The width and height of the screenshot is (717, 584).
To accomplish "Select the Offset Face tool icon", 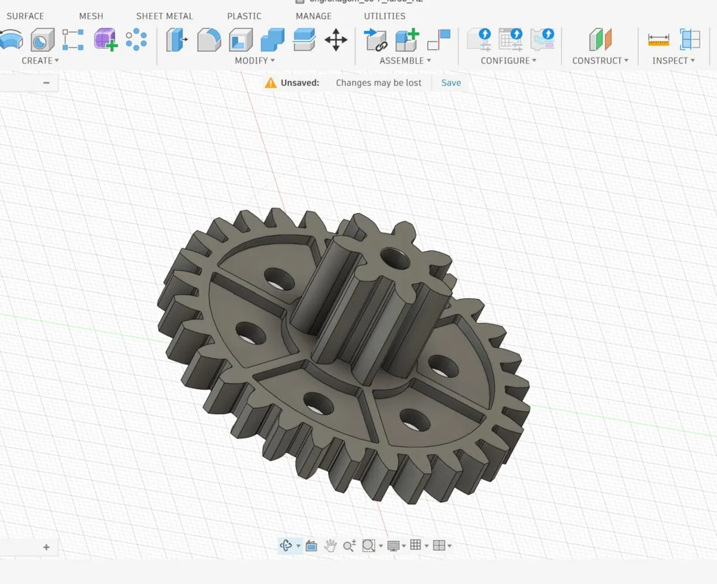I will tap(304, 40).
